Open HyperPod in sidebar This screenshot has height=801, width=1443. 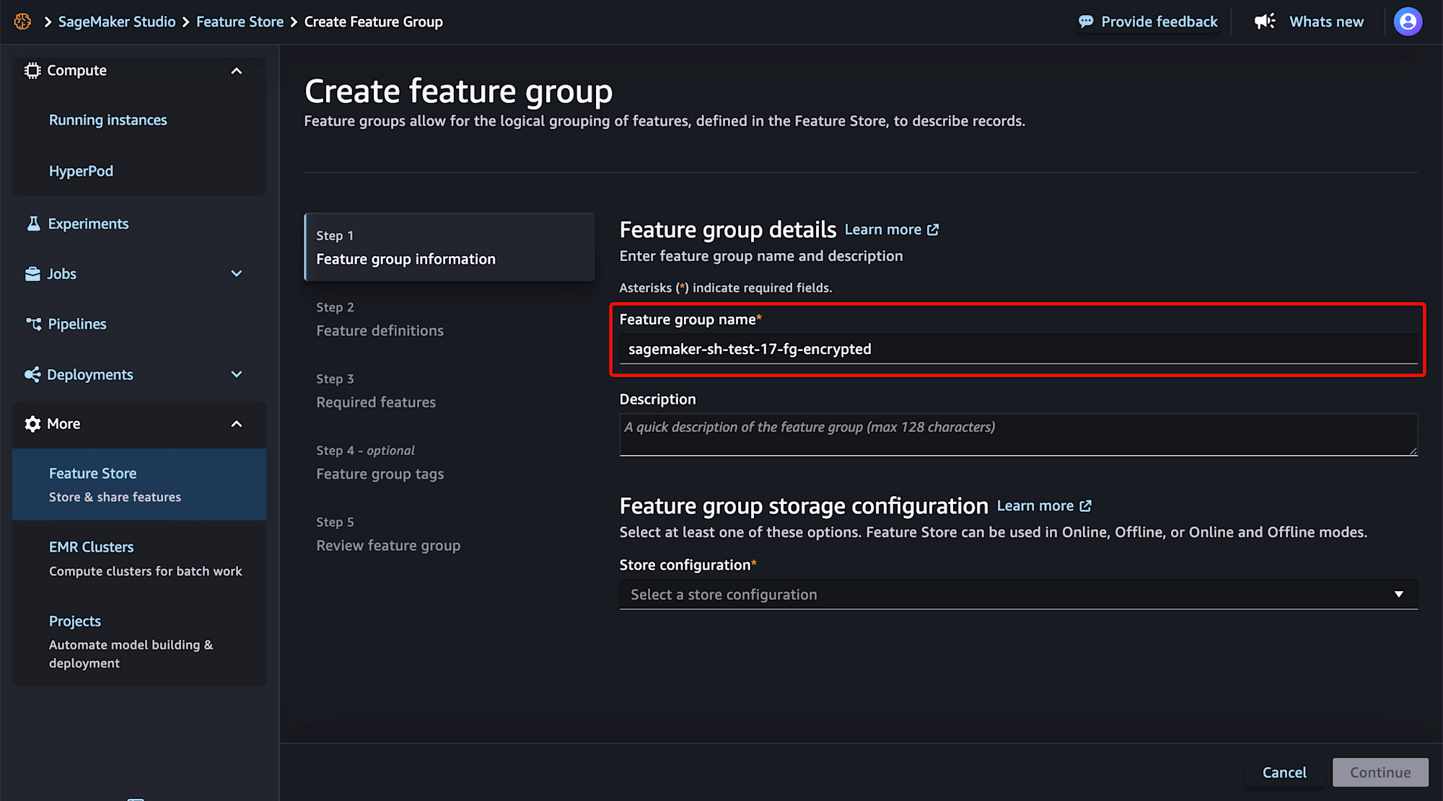point(81,171)
